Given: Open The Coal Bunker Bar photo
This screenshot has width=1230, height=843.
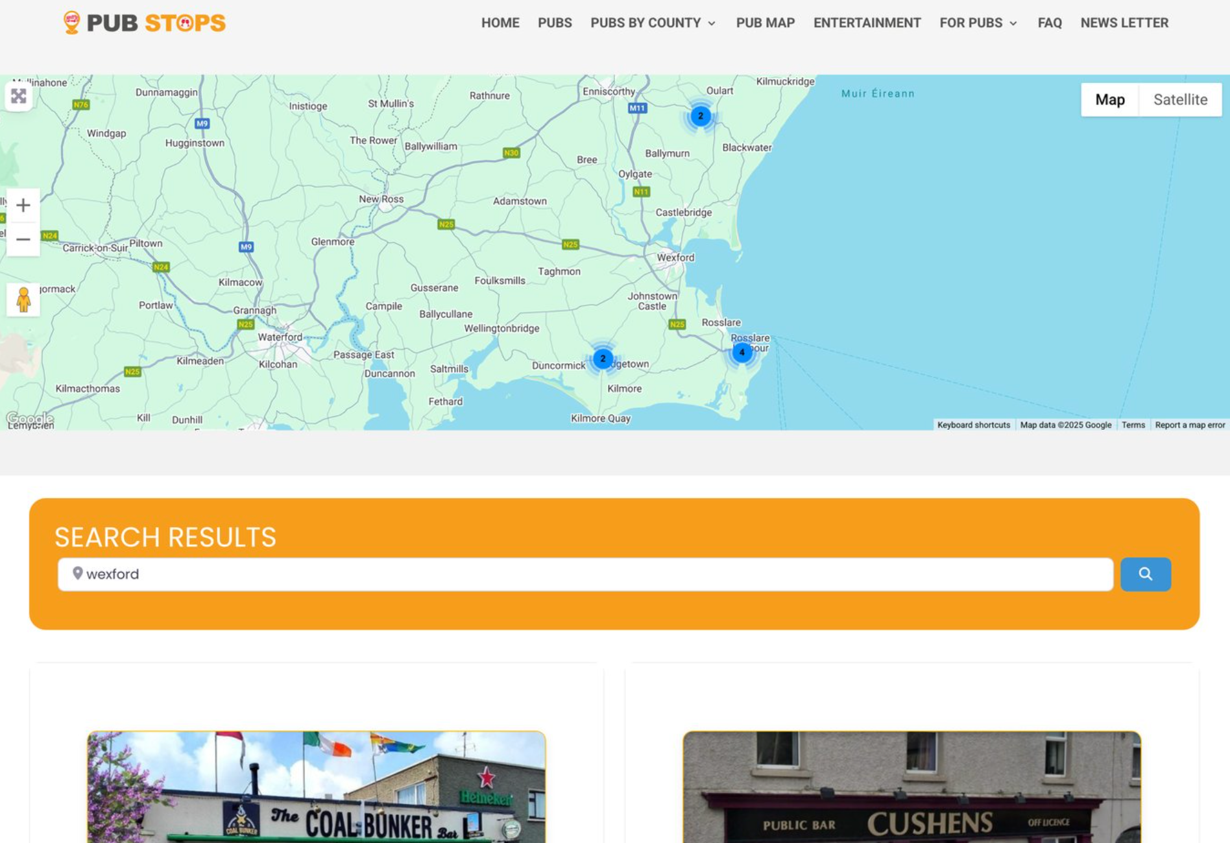Looking at the screenshot, I should [317, 787].
